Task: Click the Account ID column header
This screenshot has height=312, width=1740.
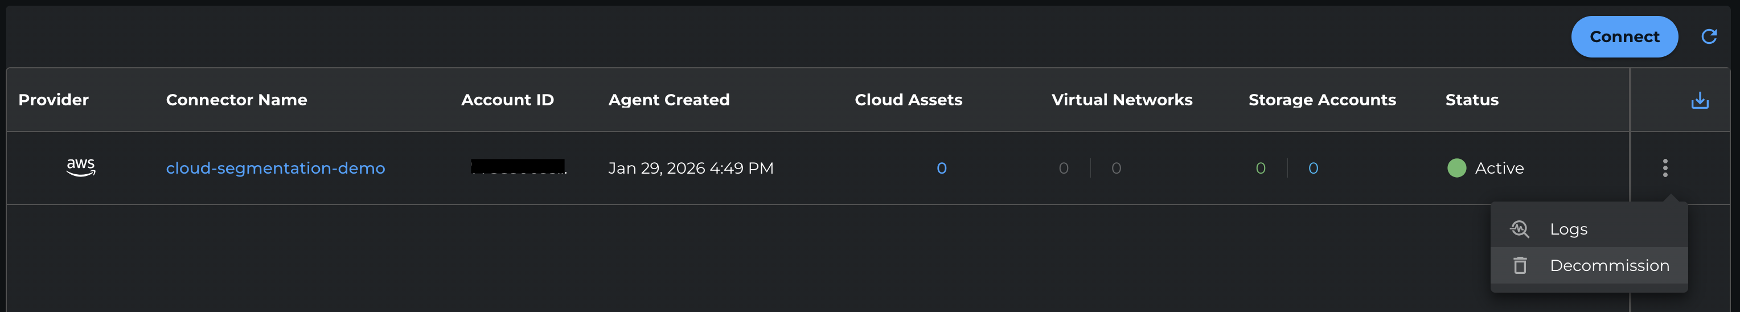Action: coord(507,100)
